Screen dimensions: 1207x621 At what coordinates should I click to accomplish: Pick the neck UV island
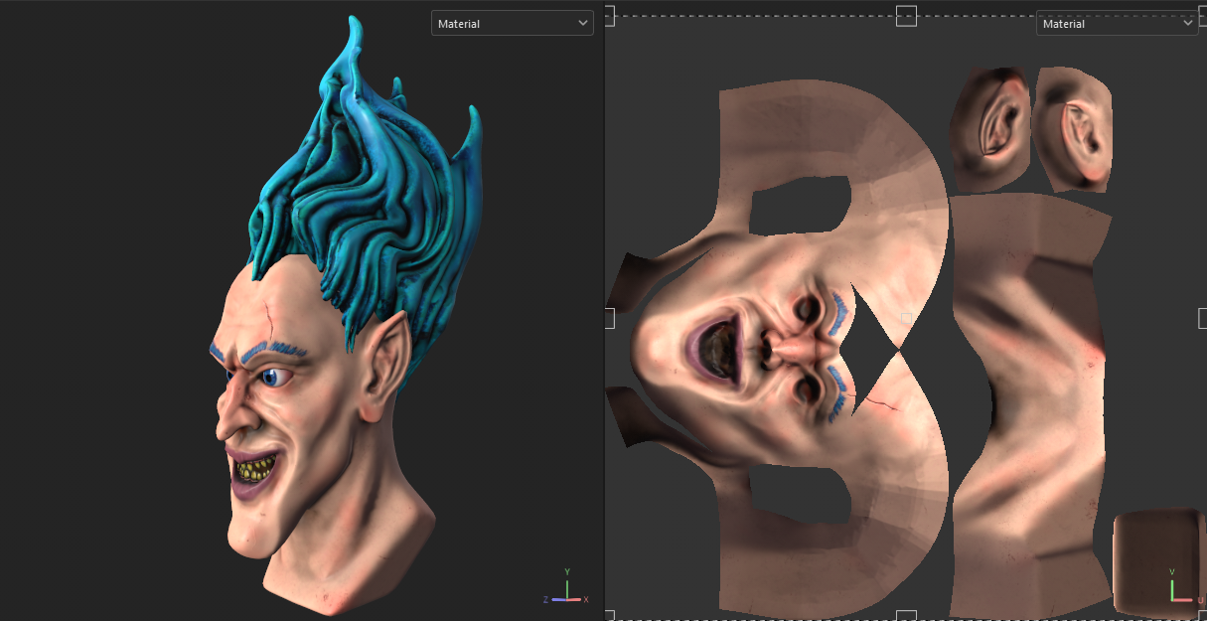(1028, 397)
